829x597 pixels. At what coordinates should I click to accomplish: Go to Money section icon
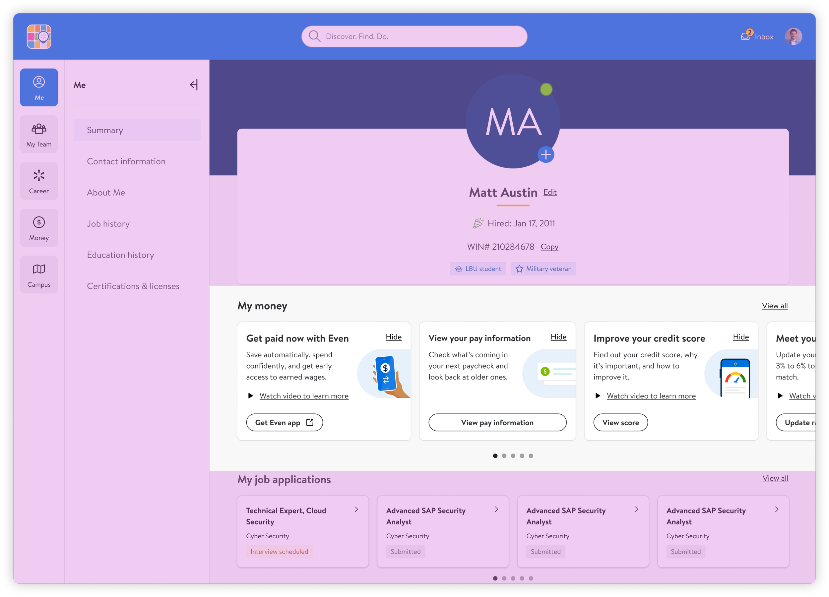point(39,222)
